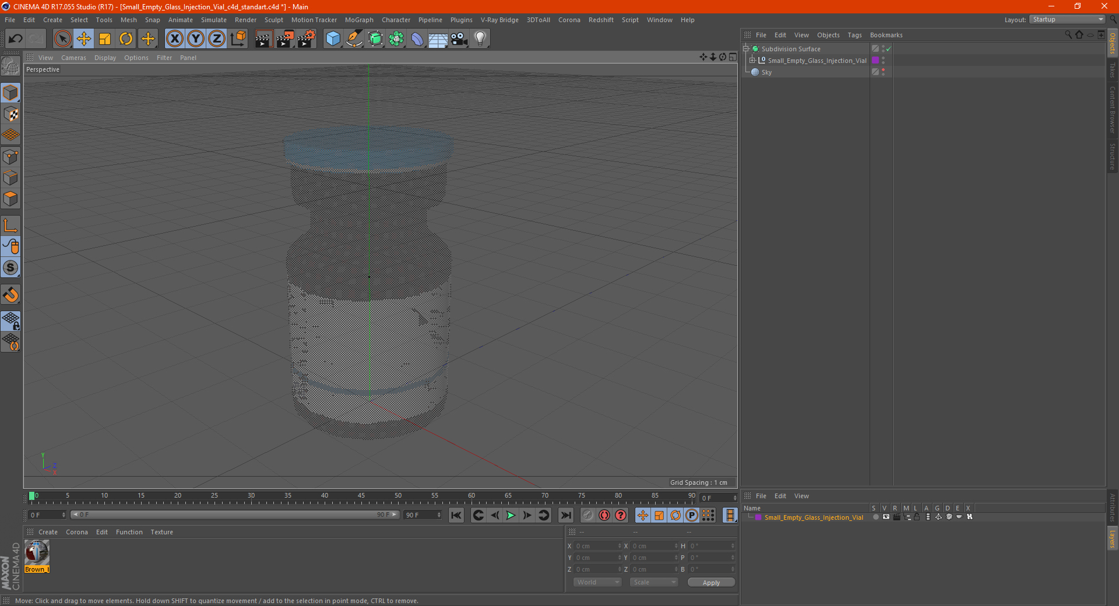The image size is (1119, 606).
Task: Open the Sculpt menu
Action: click(273, 20)
